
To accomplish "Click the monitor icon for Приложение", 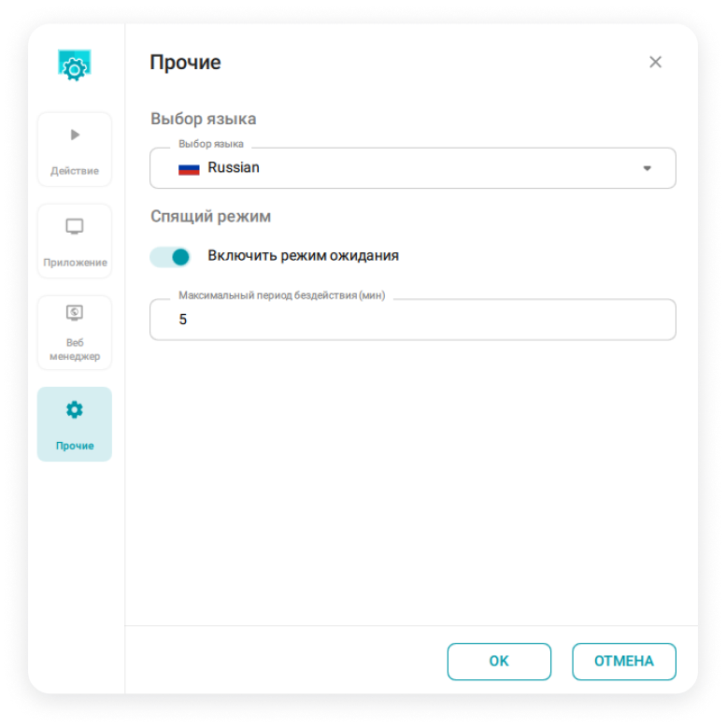I will coord(75,227).
